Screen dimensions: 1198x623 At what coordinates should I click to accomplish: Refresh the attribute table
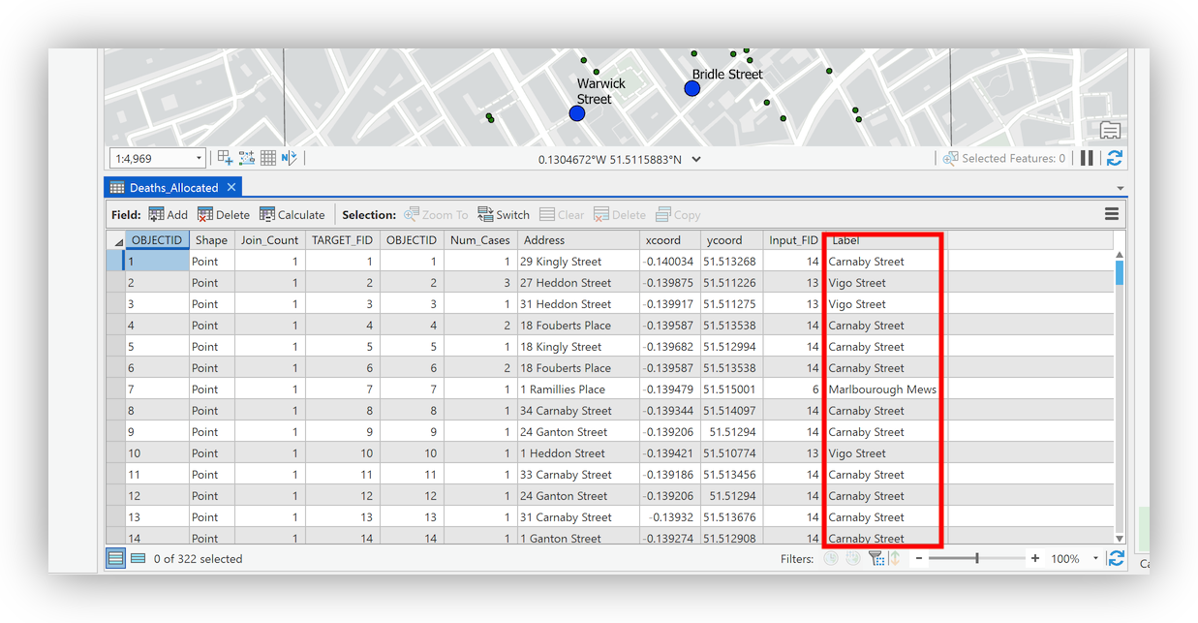[x=1117, y=559]
